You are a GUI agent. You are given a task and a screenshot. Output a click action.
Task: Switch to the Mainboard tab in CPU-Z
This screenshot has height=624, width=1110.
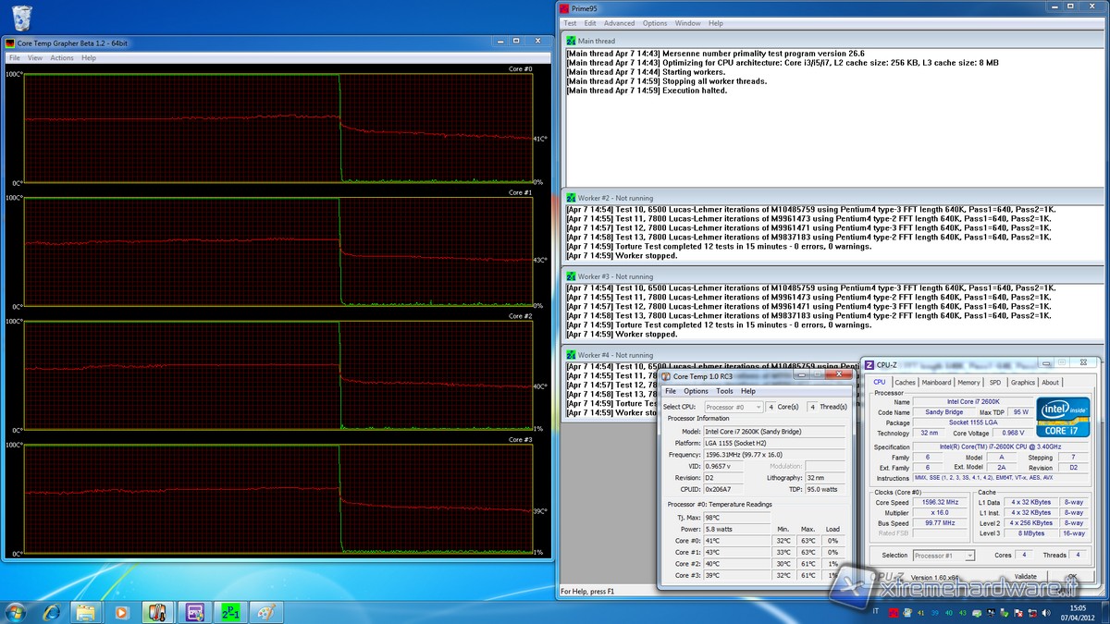(936, 382)
